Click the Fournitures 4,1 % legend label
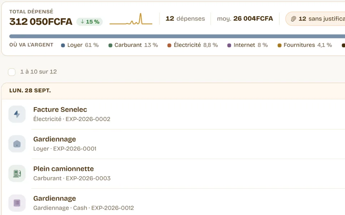 (308, 45)
